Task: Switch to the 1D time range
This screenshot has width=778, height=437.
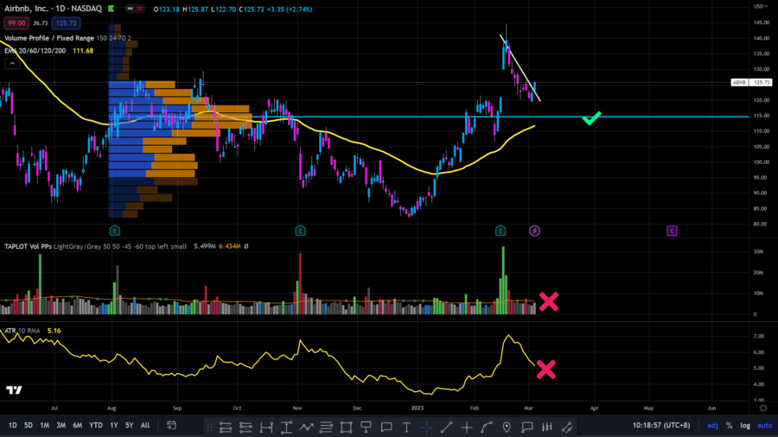Action: 12,426
